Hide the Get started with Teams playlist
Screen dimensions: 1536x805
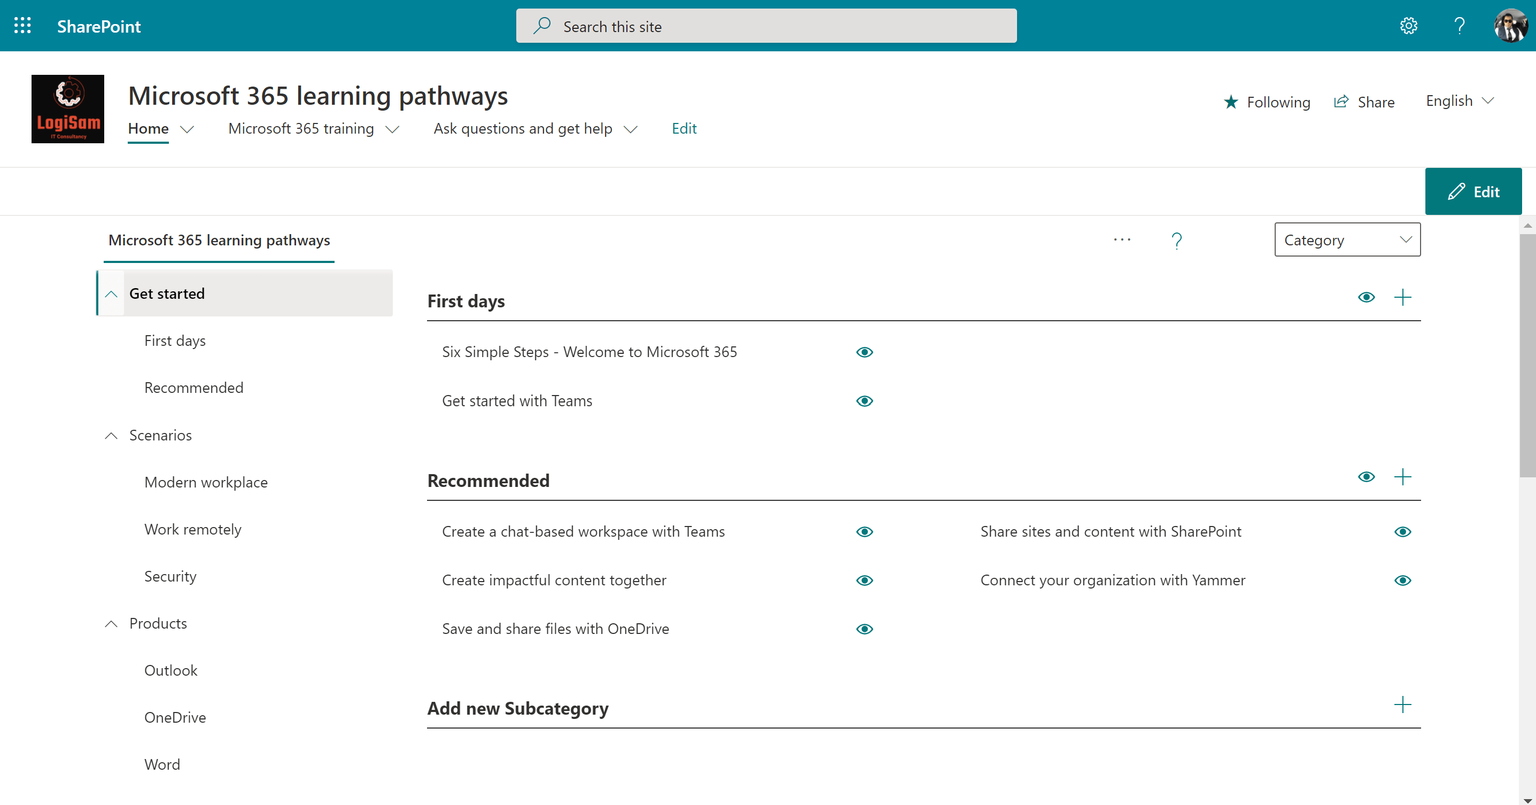tap(864, 401)
